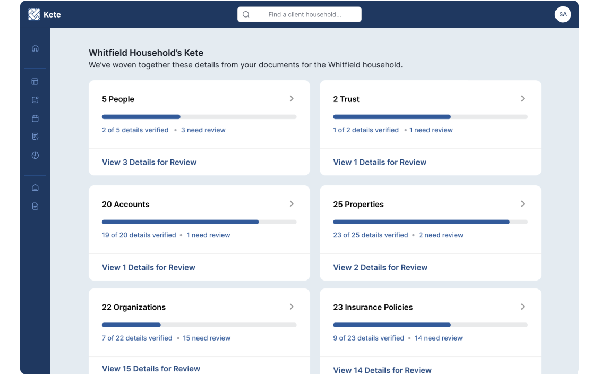Click the Trust card progress bar
The height and width of the screenshot is (374, 599).
point(430,117)
